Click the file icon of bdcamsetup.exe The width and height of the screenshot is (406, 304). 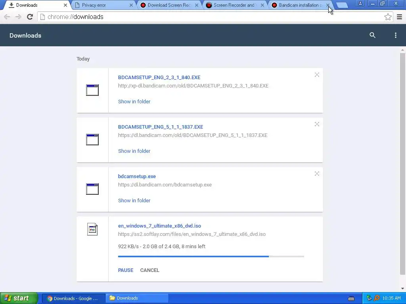tap(92, 189)
